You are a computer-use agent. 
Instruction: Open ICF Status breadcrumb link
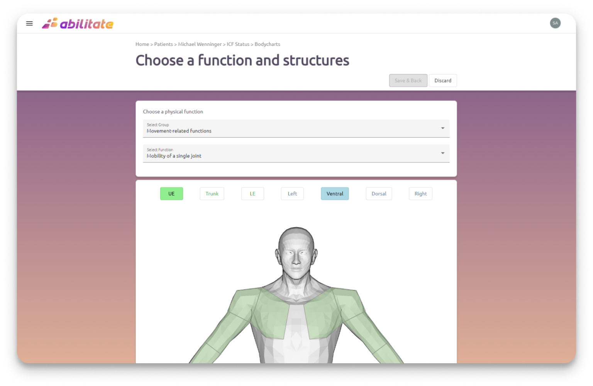[238, 44]
